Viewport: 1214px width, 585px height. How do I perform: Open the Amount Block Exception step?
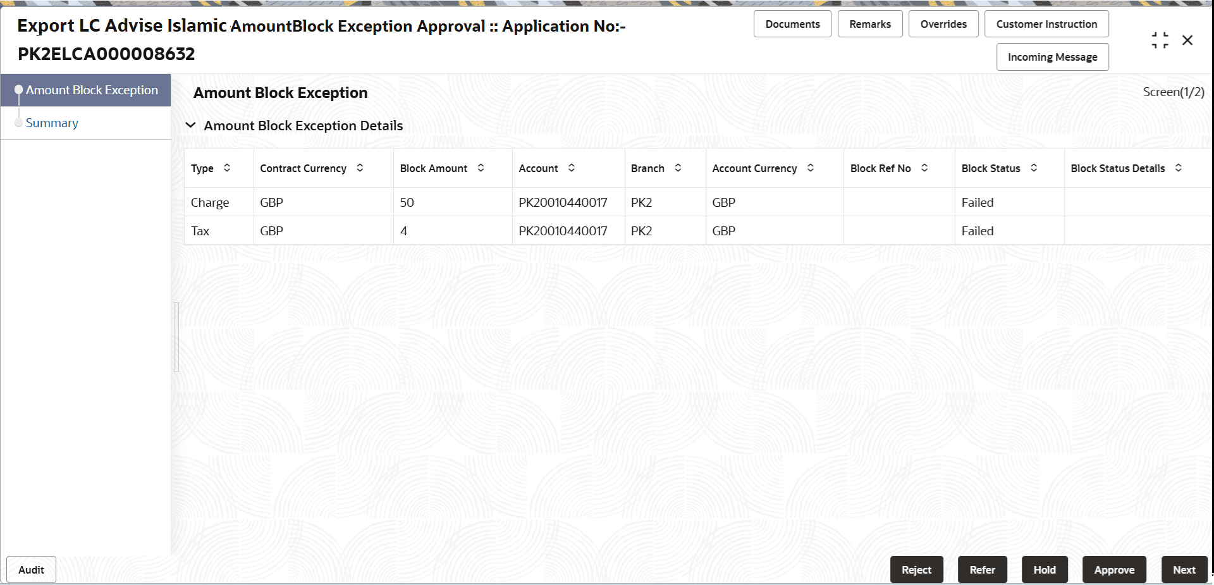[85, 90]
